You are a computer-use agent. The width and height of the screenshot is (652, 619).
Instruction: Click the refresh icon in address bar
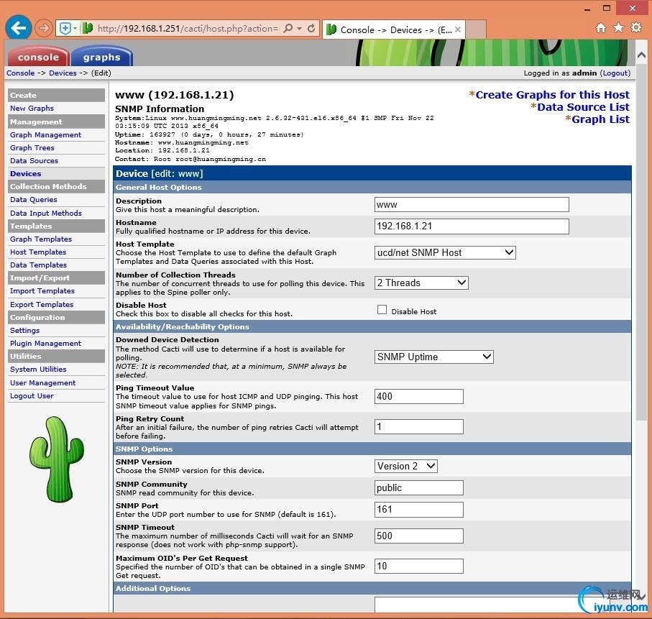click(x=311, y=28)
